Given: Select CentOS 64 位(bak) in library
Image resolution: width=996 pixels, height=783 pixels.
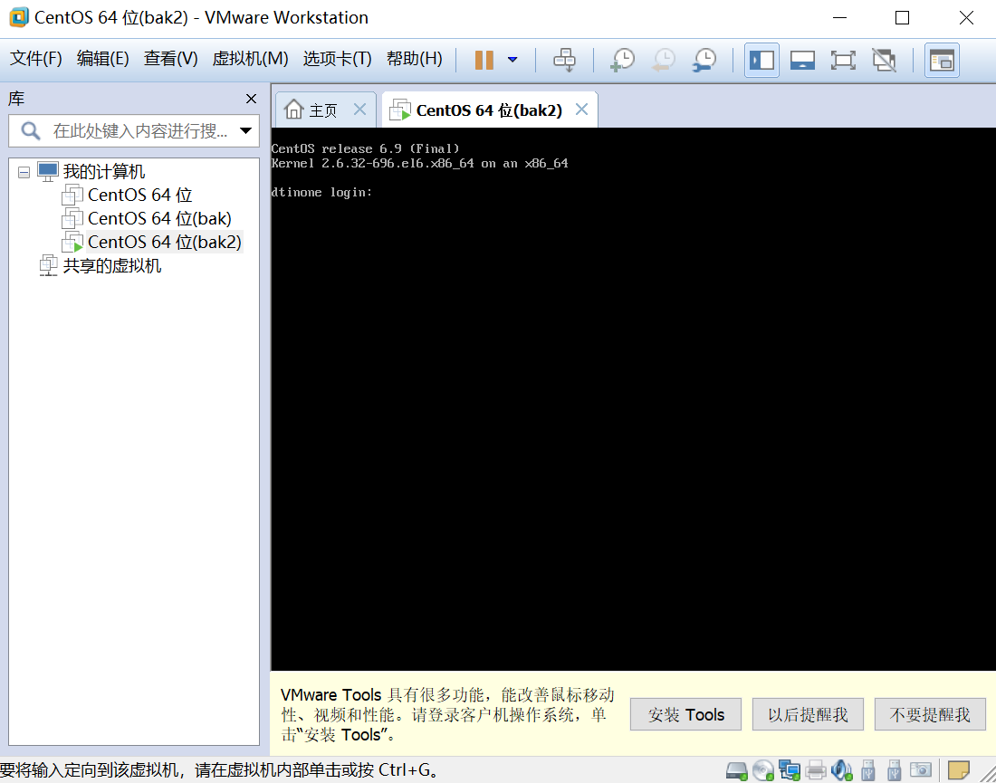Looking at the screenshot, I should coord(159,218).
